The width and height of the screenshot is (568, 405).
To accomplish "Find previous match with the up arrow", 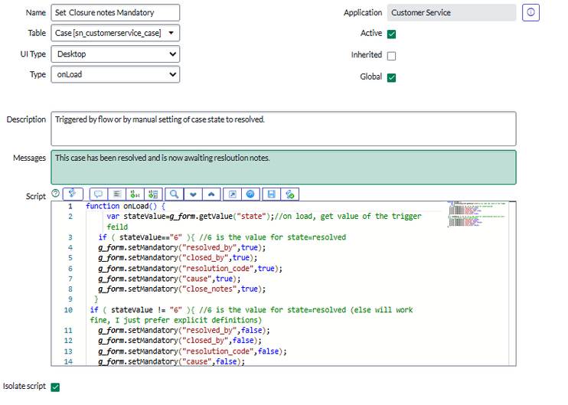I will point(211,194).
